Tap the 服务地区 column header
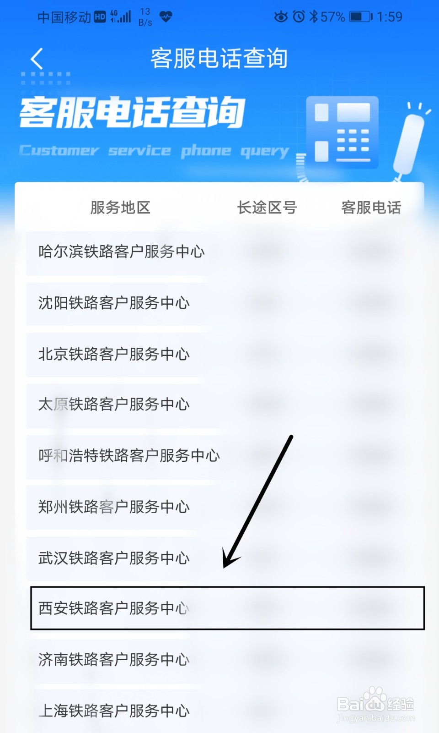 (x=120, y=208)
